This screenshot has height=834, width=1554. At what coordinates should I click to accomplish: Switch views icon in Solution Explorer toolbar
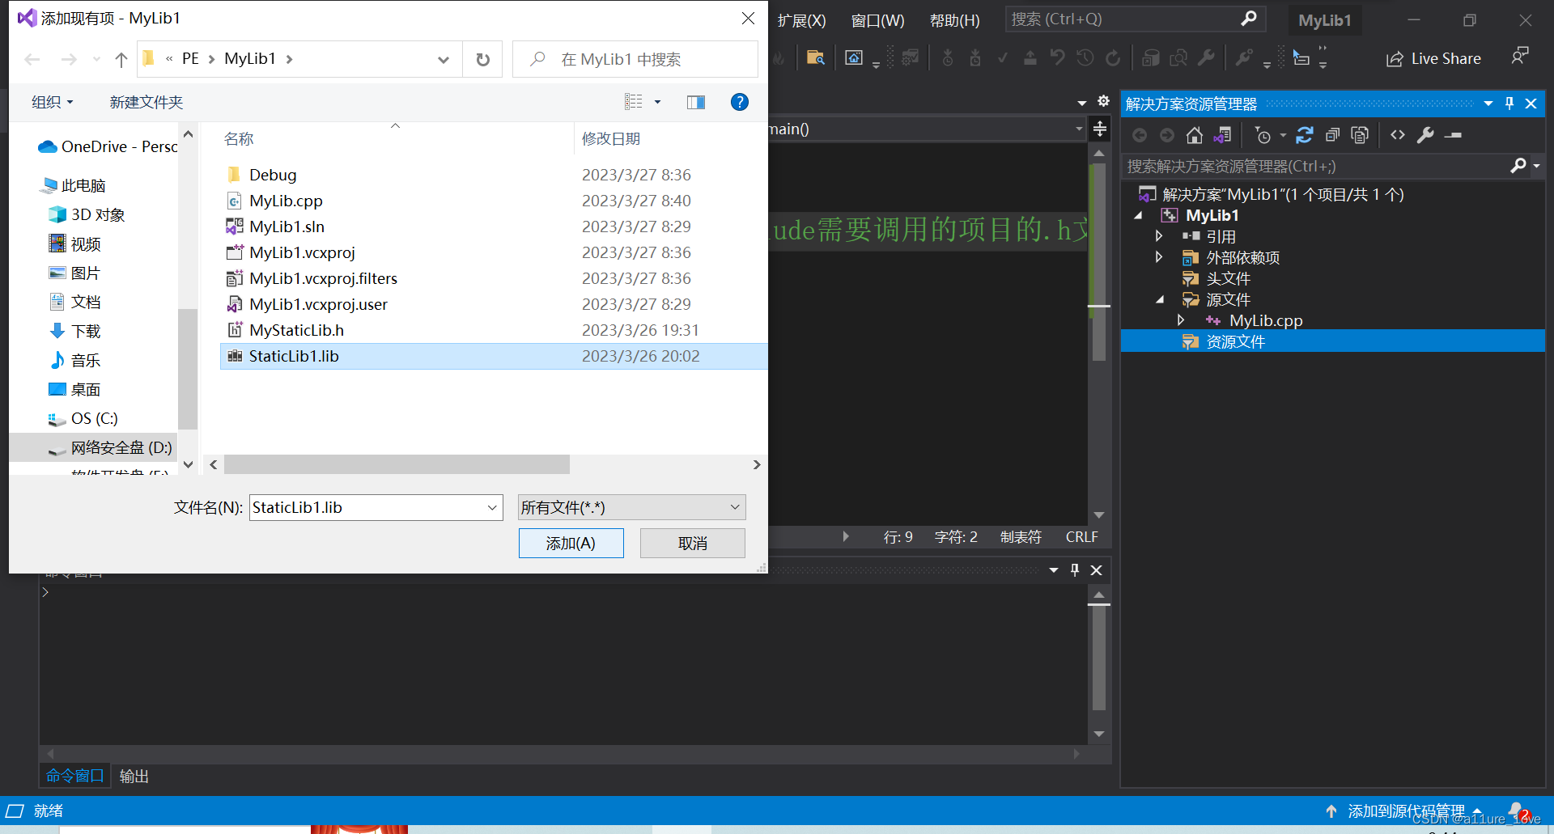tap(1222, 135)
